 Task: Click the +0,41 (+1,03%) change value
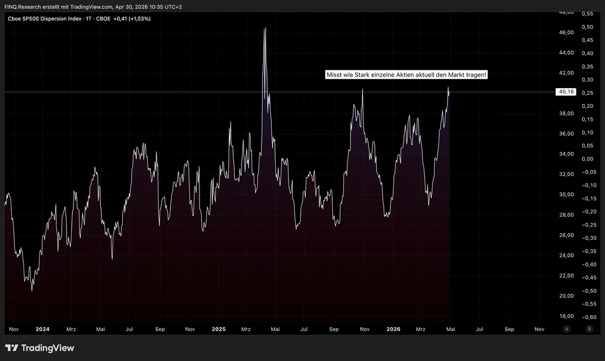click(132, 18)
